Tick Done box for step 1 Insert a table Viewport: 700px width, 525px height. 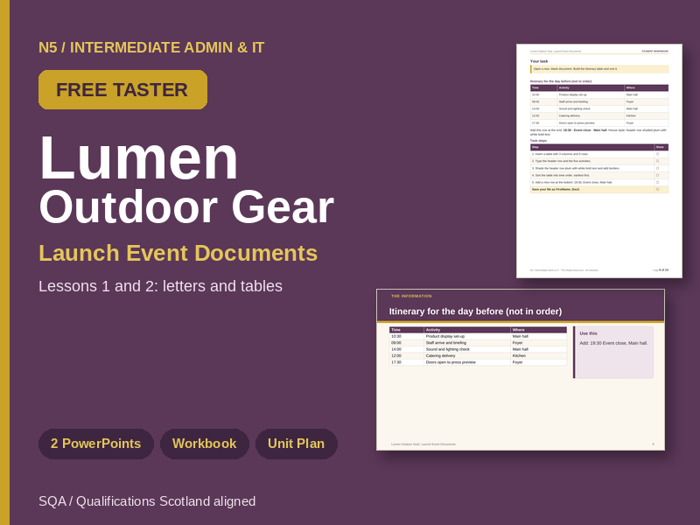658,154
